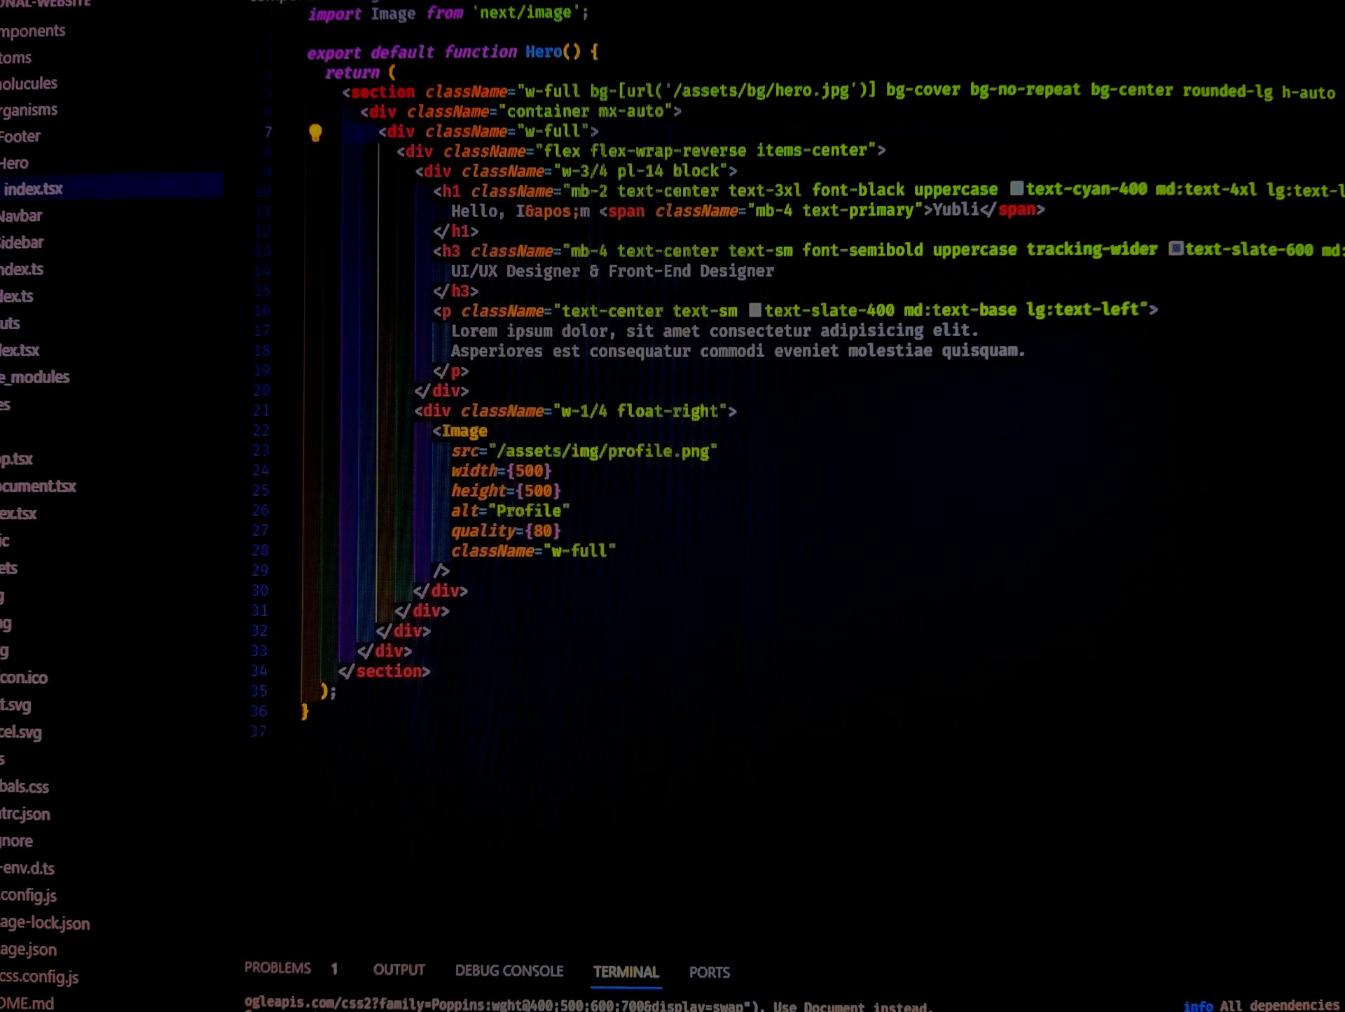1345x1012 pixels.
Task: Open the node_modules folder in the explorer
Action: (x=35, y=377)
